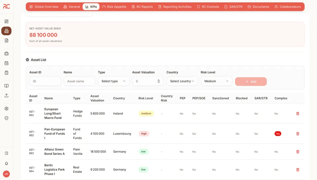Select the Allianz Green Bond Series A name

(54, 152)
